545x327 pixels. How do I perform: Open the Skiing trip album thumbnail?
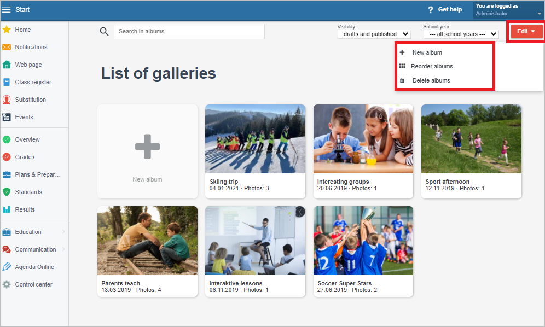255,139
